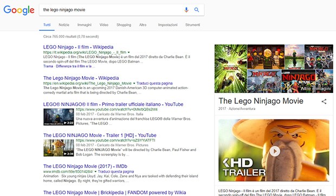Image resolution: width=336 pixels, height=196 pixels.
Task: Click the blue search magnifier icon
Action: point(197,10)
